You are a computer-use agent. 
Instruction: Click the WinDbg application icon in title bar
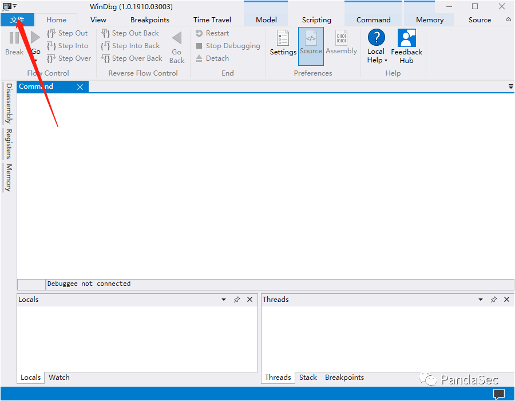(x=7, y=6)
